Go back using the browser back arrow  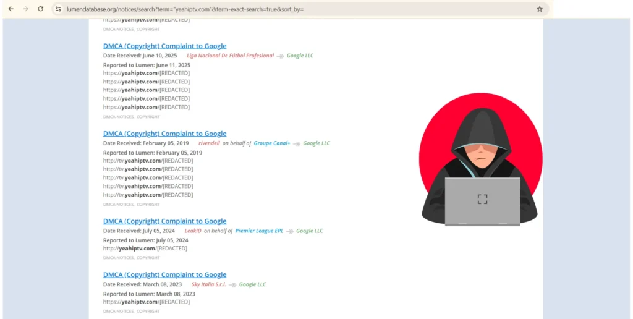pos(11,9)
